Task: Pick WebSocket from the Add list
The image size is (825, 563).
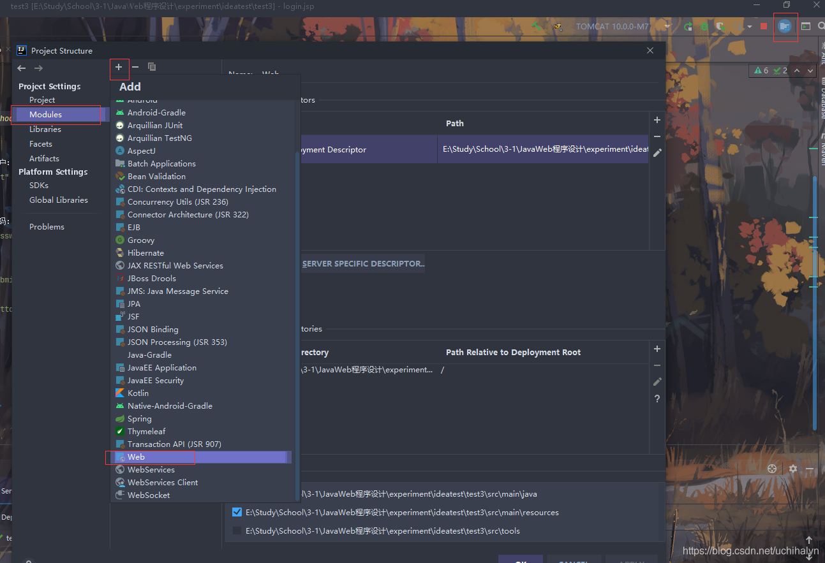Action: [x=201, y=495]
